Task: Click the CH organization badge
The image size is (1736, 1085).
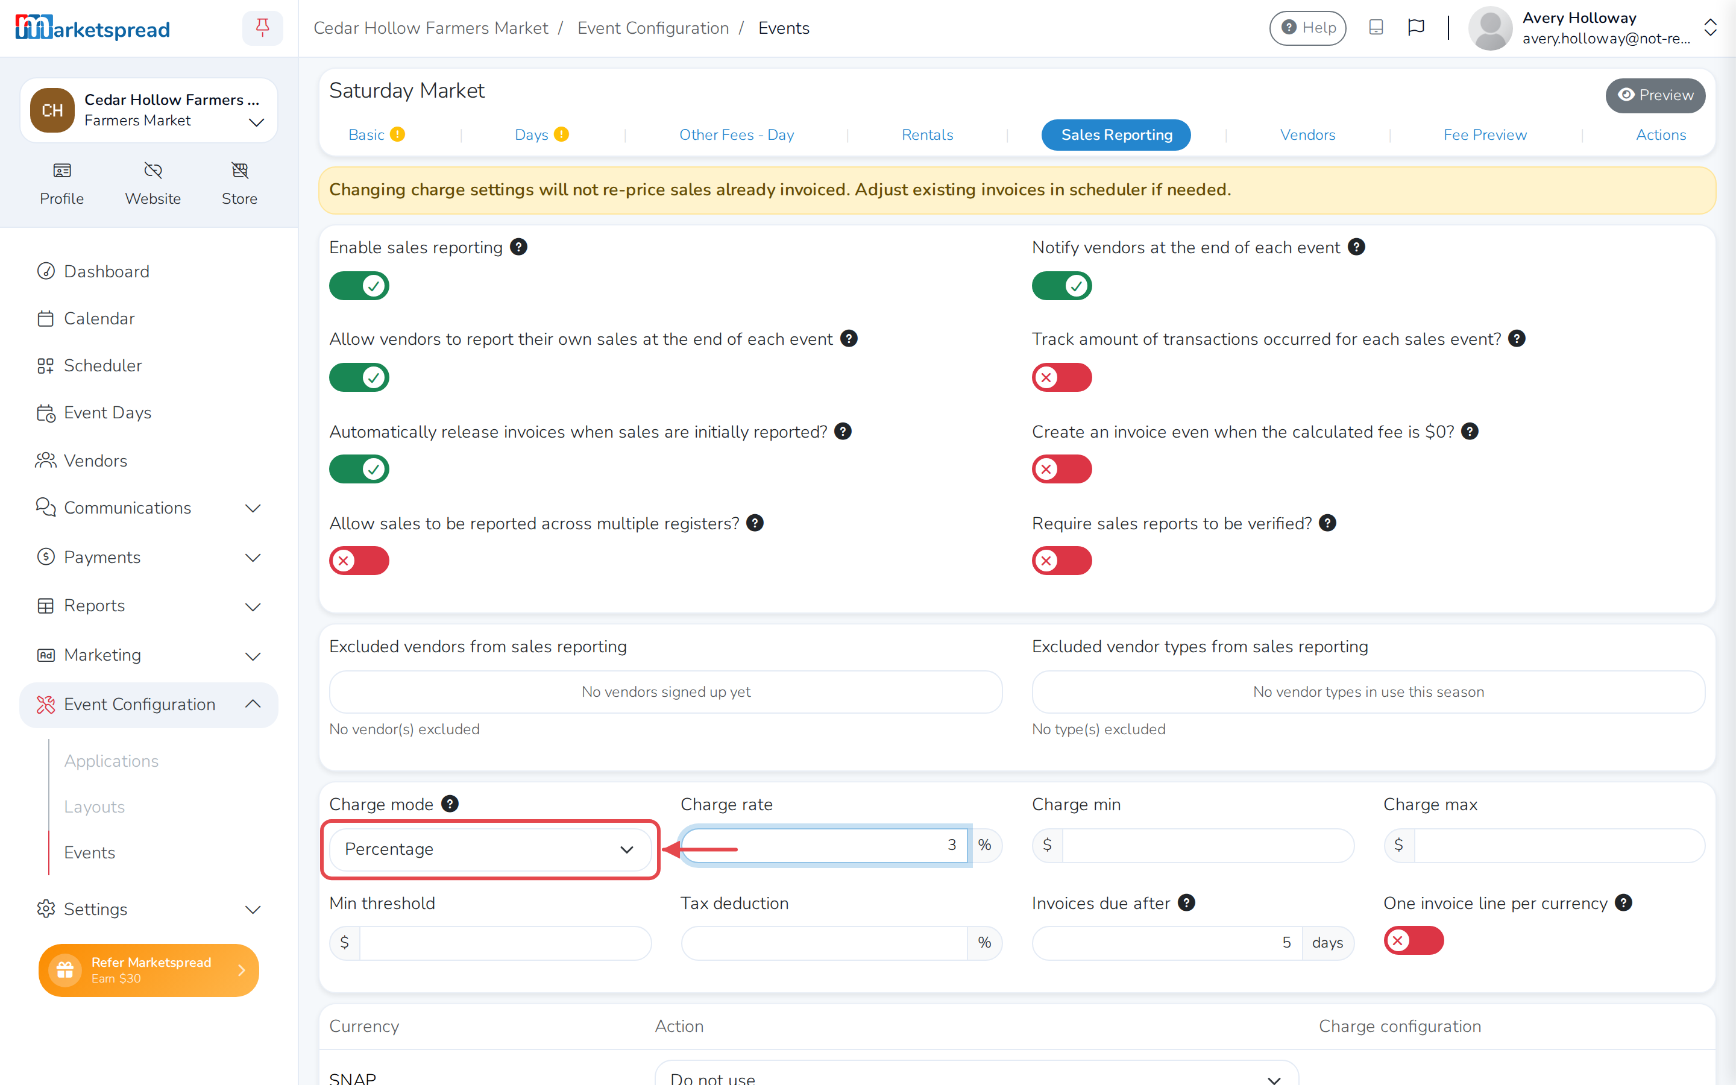Action: [52, 110]
